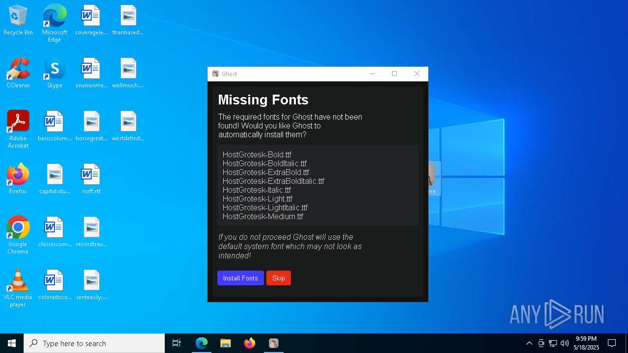This screenshot has height=353, width=628.
Task: Select the capitalsitu image file icon
Action: (54, 179)
